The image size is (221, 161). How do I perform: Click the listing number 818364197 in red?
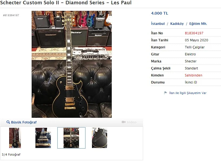(x=194, y=33)
